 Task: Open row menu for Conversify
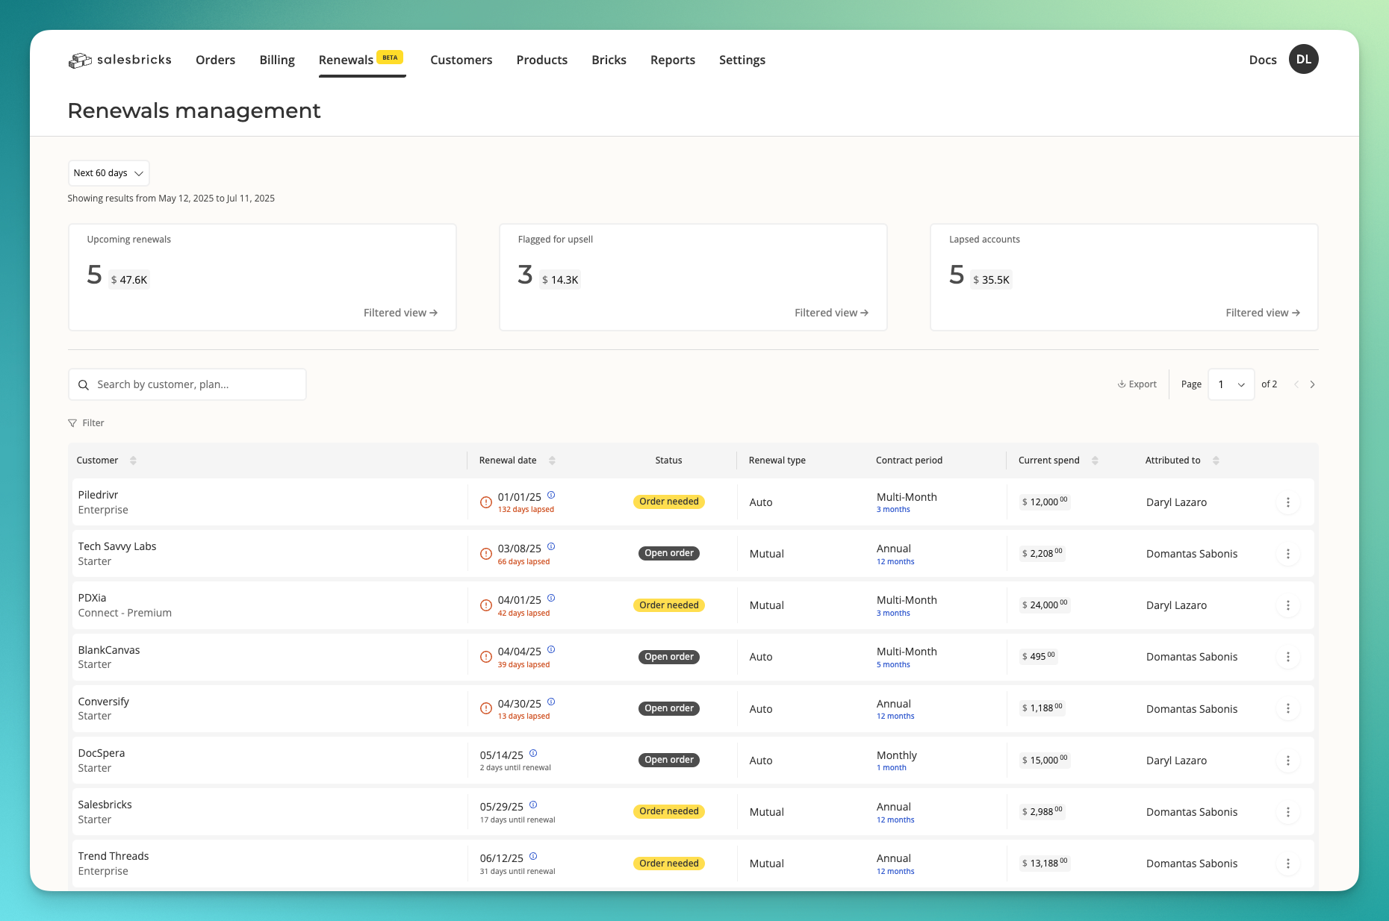(x=1287, y=708)
